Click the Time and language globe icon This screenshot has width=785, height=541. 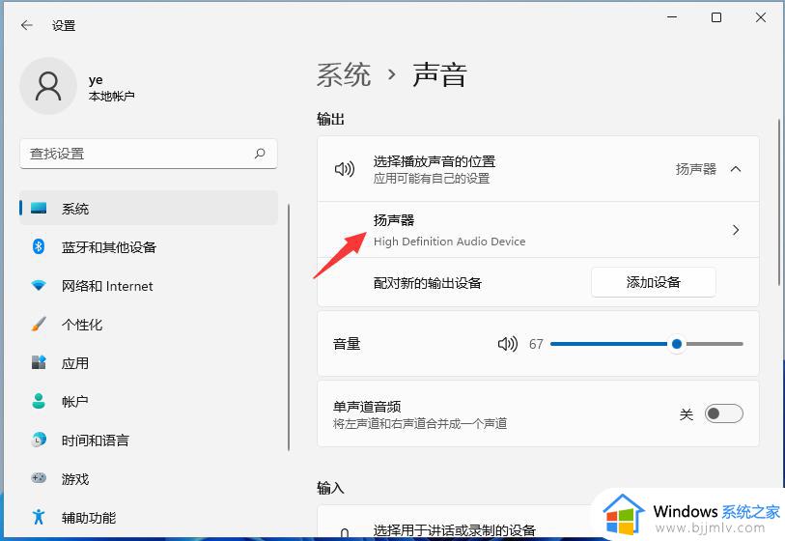pos(39,440)
